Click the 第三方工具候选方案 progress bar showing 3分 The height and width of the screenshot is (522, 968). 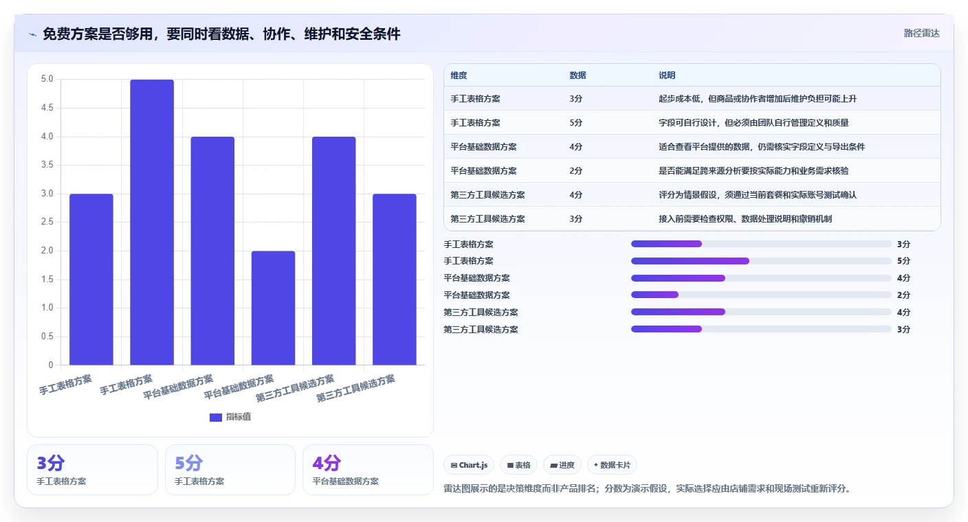pos(761,329)
